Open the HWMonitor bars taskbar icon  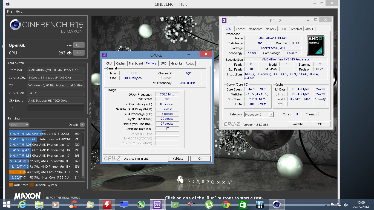(x=260, y=205)
